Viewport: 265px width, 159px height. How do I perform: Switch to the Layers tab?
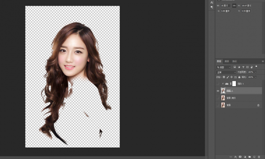(219, 61)
